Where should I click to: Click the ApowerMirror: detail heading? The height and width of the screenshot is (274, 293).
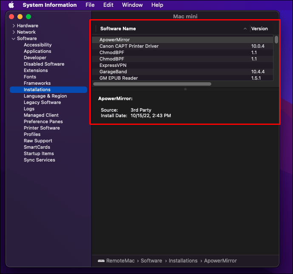tap(116, 98)
